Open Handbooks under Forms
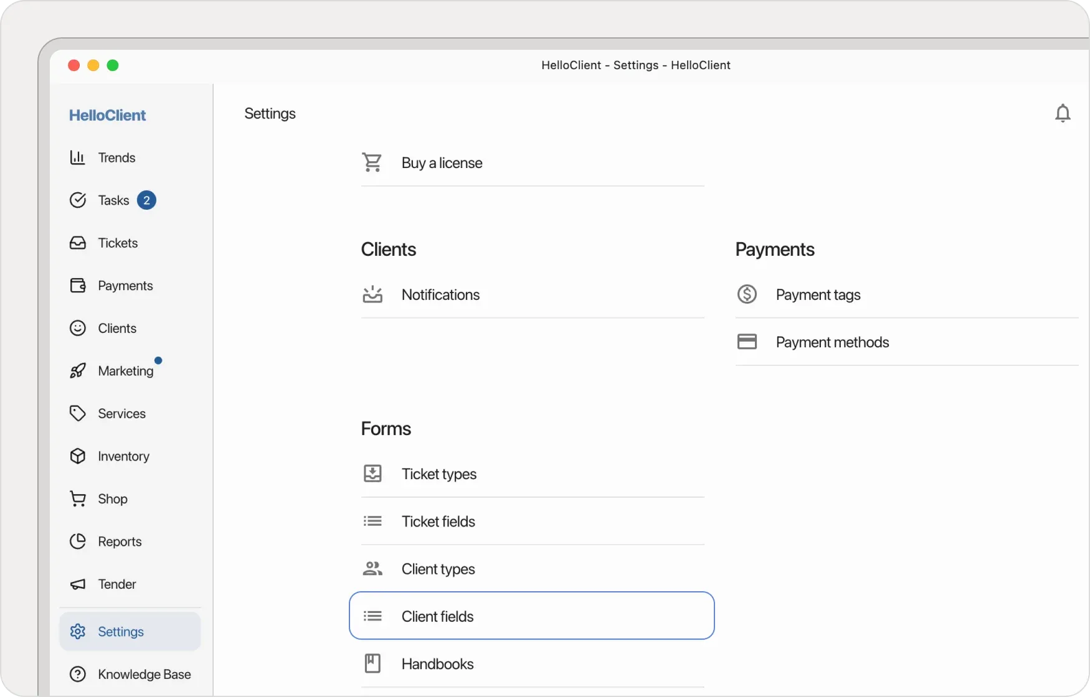Screen dimensions: 1090x697 (438, 663)
